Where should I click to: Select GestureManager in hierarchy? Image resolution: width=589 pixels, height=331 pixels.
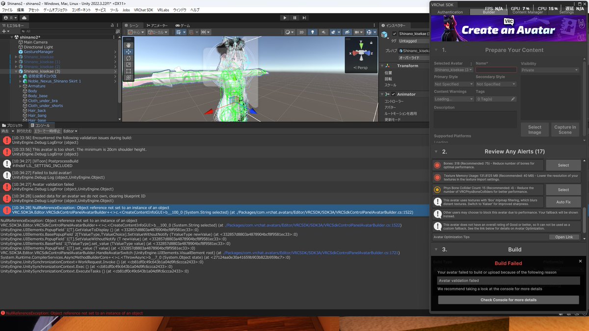(x=39, y=52)
